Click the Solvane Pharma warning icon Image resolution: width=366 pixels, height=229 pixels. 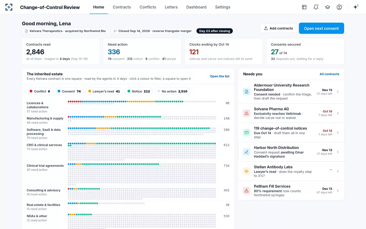tap(247, 113)
